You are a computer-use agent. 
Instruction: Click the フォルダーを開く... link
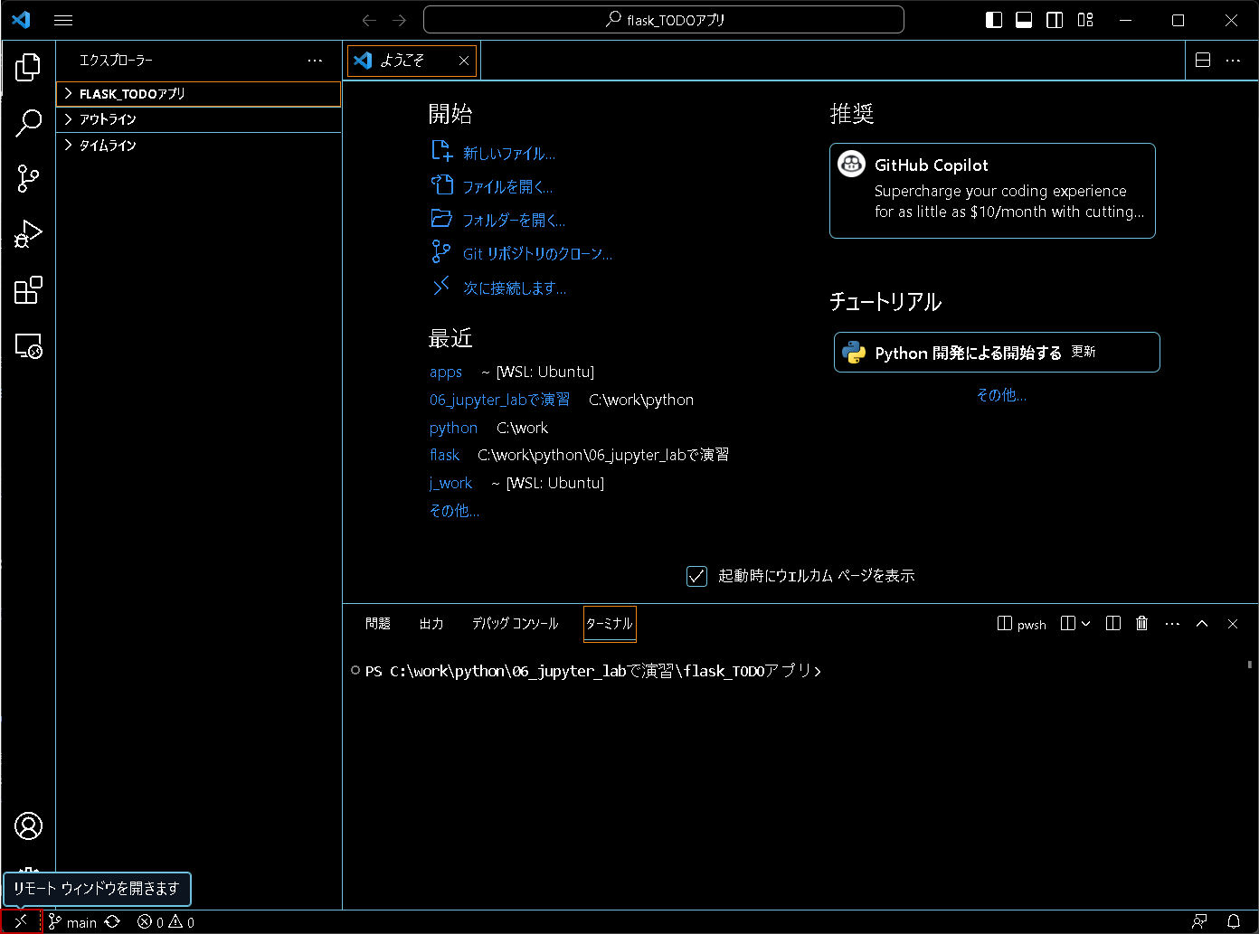[514, 221]
